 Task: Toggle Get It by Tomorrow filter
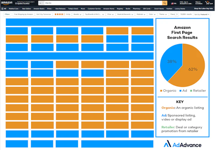(x=43, y=14)
